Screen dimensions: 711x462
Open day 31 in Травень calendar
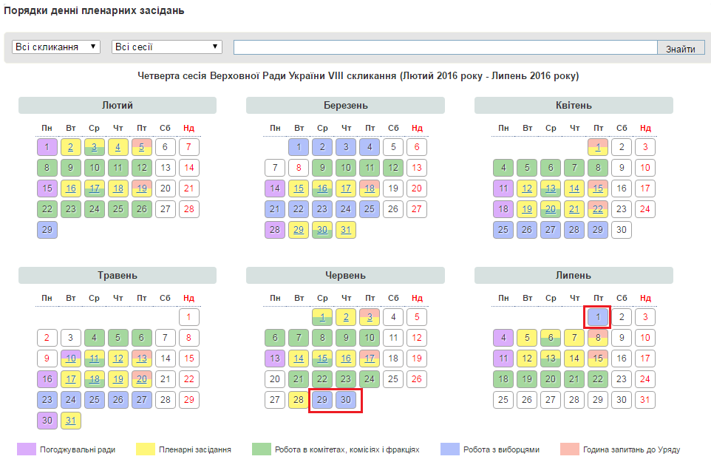coord(70,421)
